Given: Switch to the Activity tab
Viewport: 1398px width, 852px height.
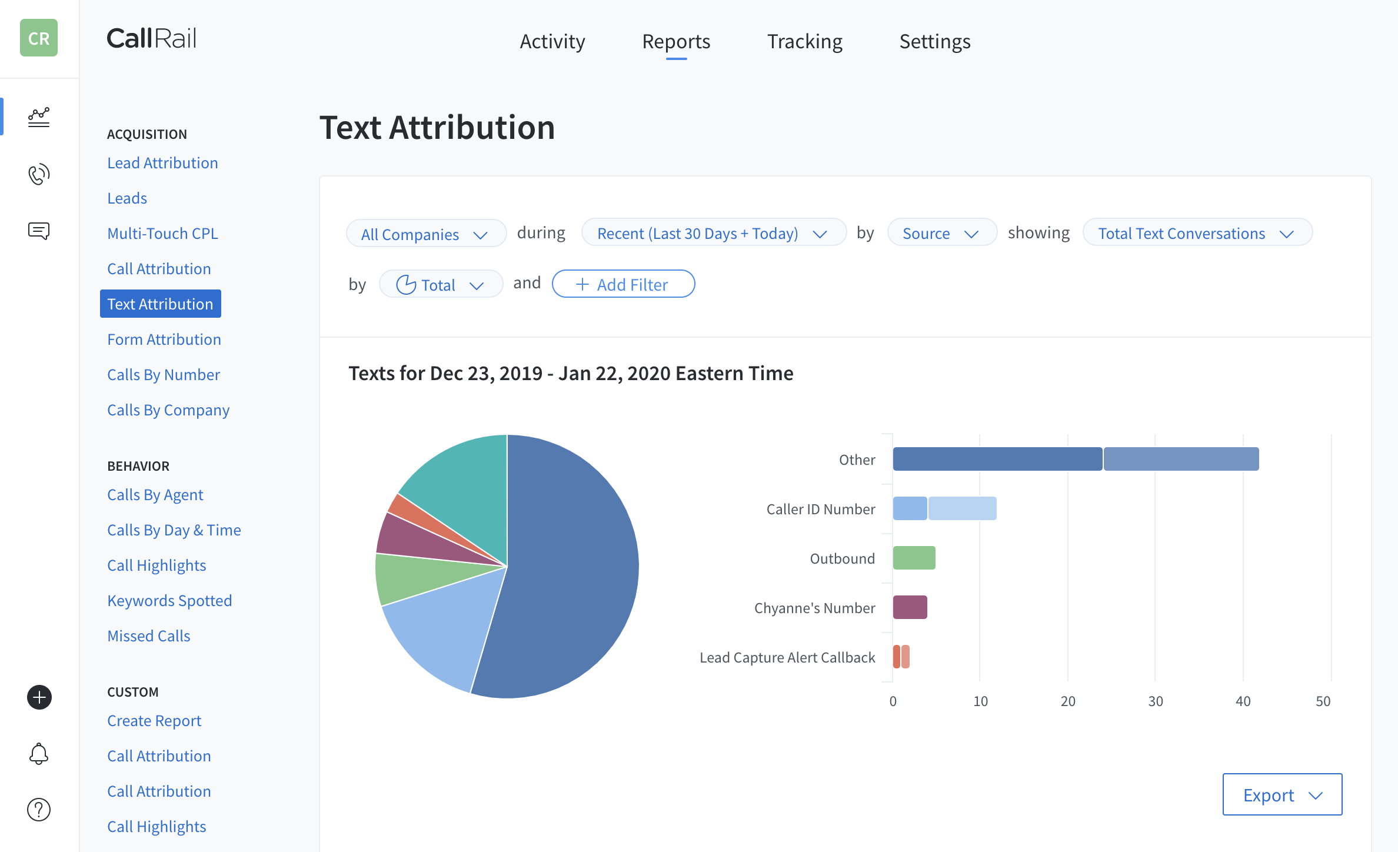Looking at the screenshot, I should coord(552,41).
